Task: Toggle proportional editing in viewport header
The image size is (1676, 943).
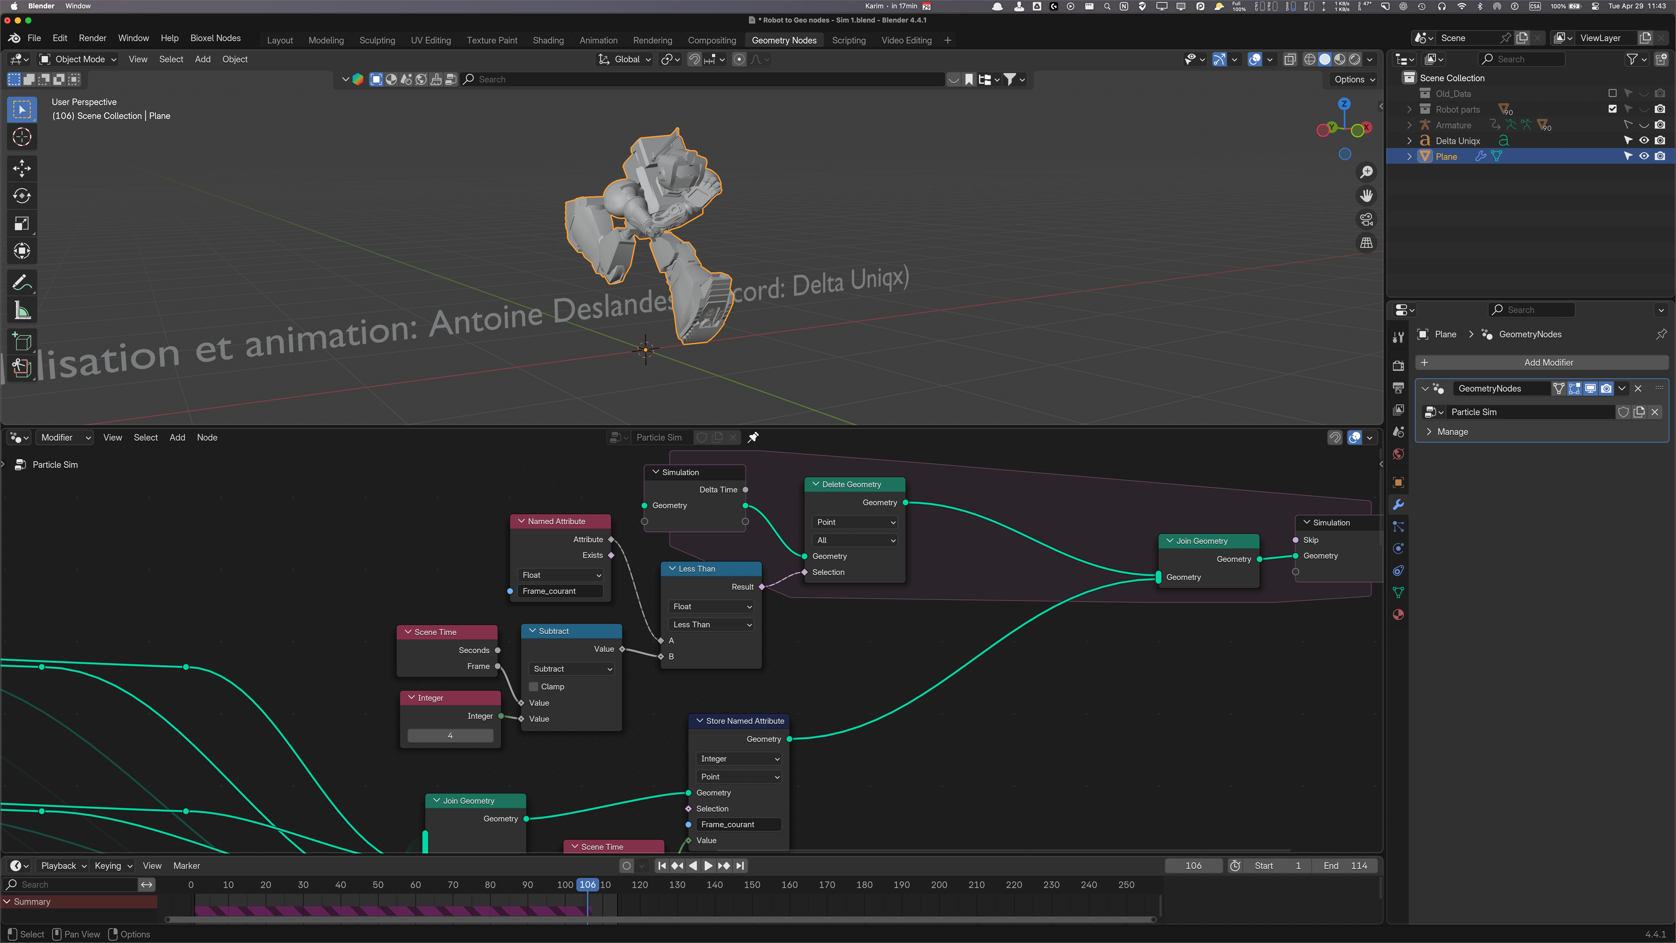Action: 739,59
